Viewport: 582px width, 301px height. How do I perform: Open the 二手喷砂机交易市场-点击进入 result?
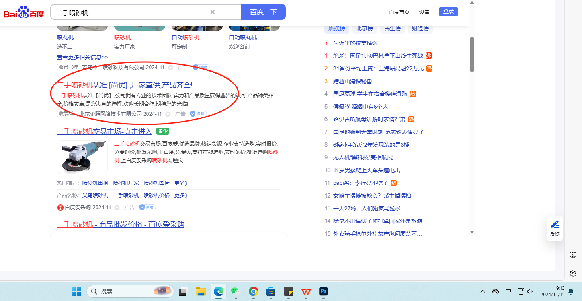point(105,131)
